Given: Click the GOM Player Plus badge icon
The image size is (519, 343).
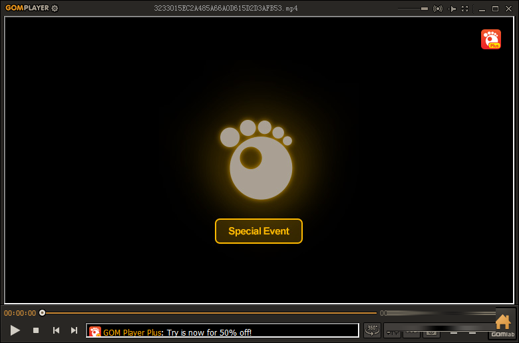Looking at the screenshot, I should tap(491, 39).
